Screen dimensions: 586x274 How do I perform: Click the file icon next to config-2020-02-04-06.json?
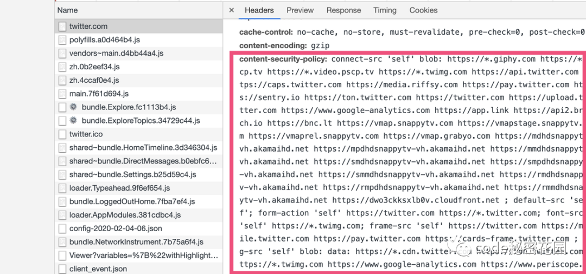tap(62, 229)
